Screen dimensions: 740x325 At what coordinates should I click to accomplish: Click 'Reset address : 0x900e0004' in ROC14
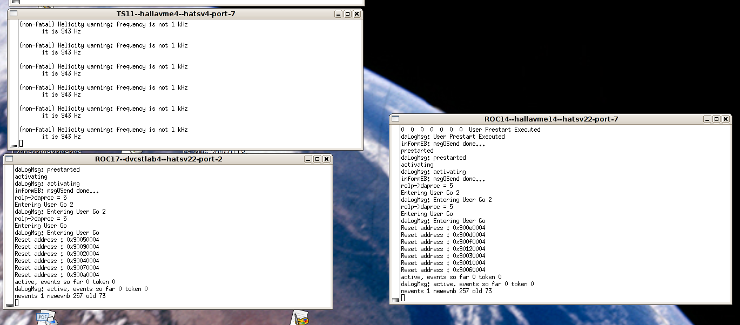tap(443, 228)
